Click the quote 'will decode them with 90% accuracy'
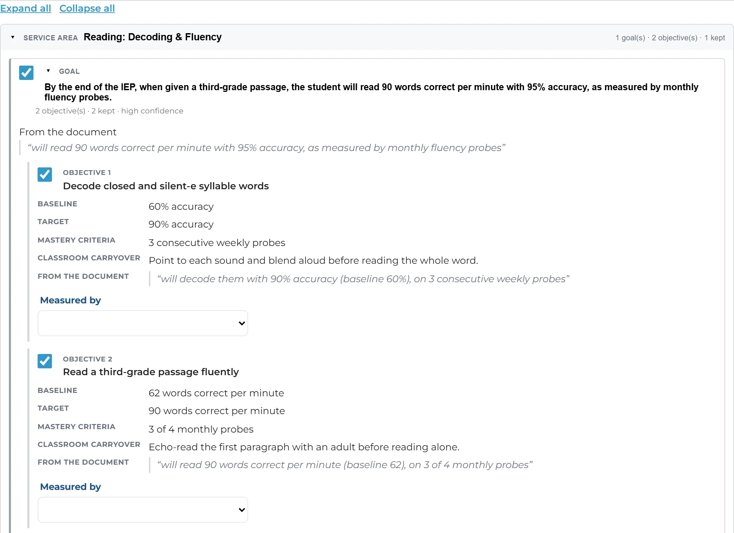This screenshot has height=533, width=734. coord(363,279)
